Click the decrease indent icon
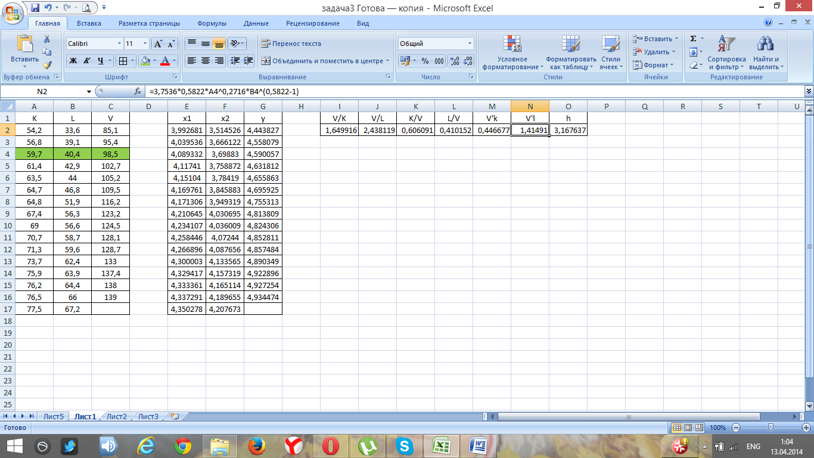The width and height of the screenshot is (814, 458). (x=235, y=61)
